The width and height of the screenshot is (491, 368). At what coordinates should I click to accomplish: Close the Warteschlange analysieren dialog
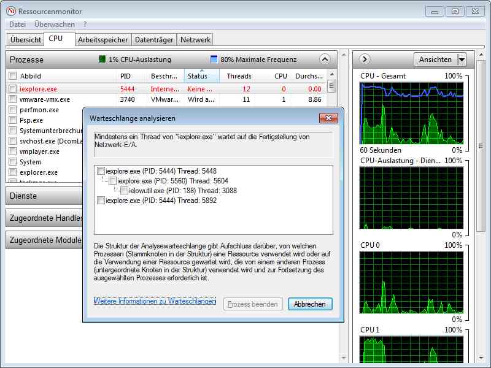tap(328, 118)
